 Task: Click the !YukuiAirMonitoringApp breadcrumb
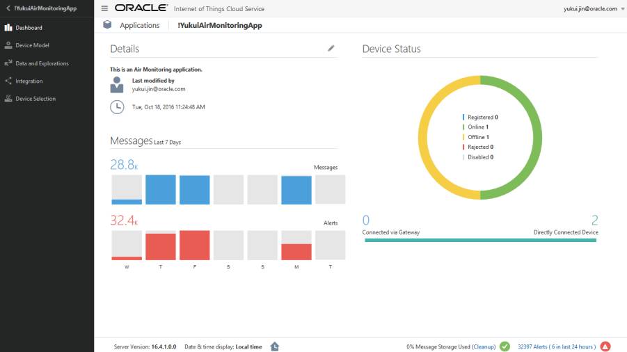[x=220, y=25]
